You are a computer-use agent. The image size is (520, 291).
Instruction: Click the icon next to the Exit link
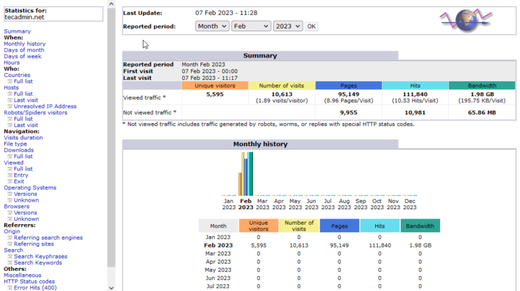coord(10,181)
